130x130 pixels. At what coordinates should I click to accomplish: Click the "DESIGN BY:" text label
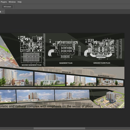coord(67,72)
